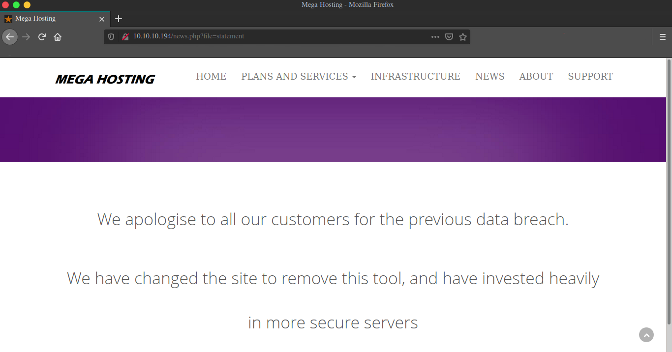
Task: Click the scroll-to-top arrow button
Action: [x=646, y=335]
